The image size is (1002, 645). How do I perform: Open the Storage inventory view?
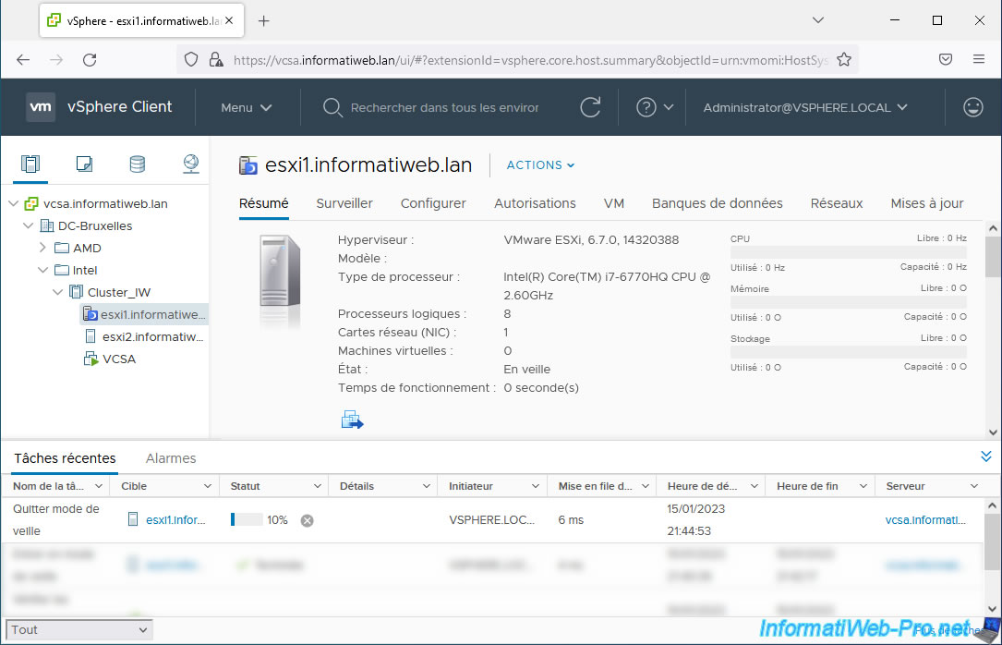click(x=138, y=164)
